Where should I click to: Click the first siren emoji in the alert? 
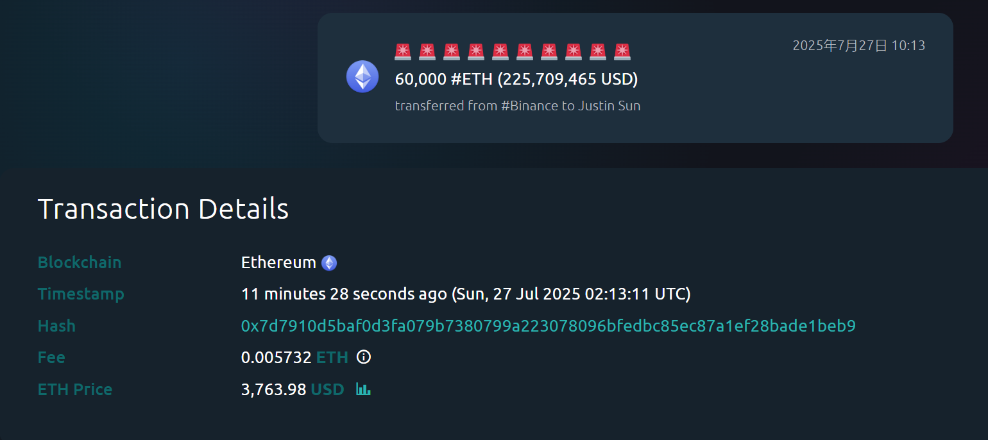[x=403, y=51]
